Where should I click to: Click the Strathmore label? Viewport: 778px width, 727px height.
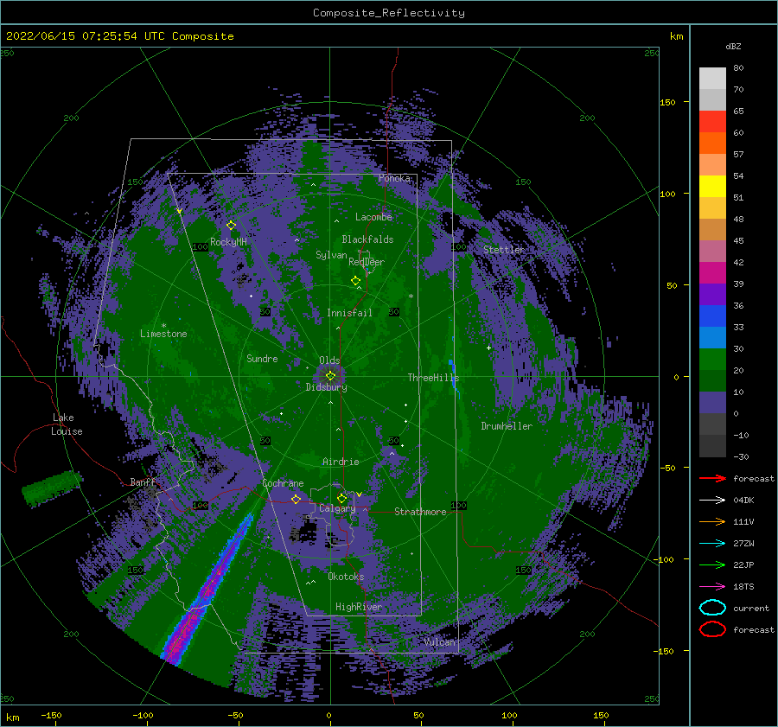tap(420, 512)
